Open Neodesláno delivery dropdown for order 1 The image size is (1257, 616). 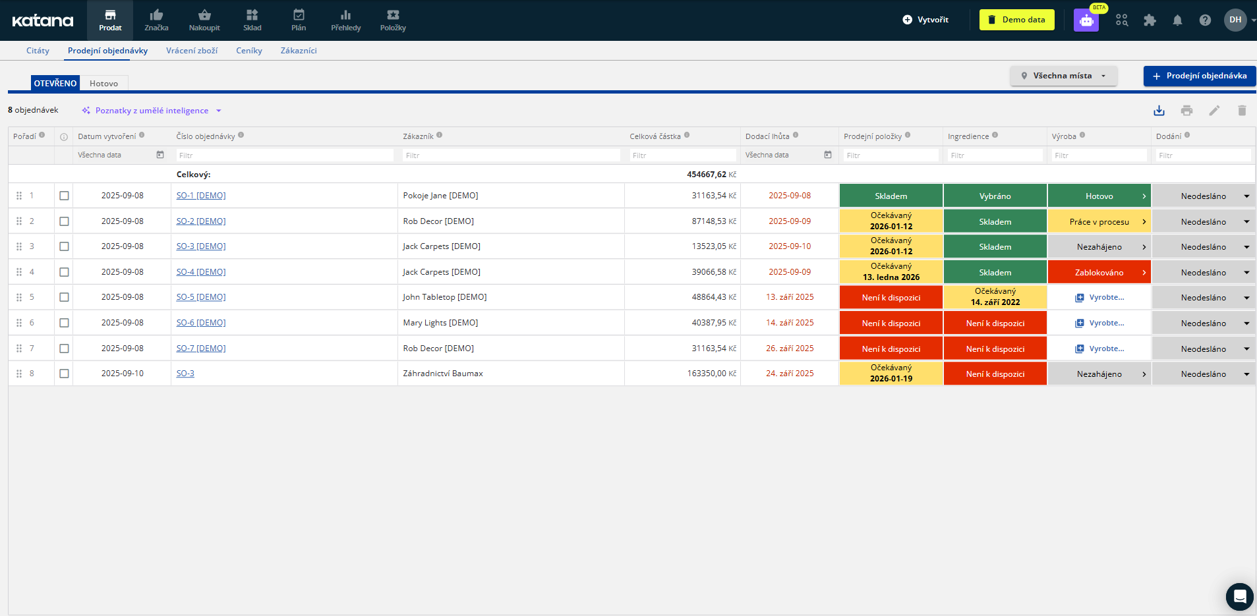click(x=1246, y=196)
